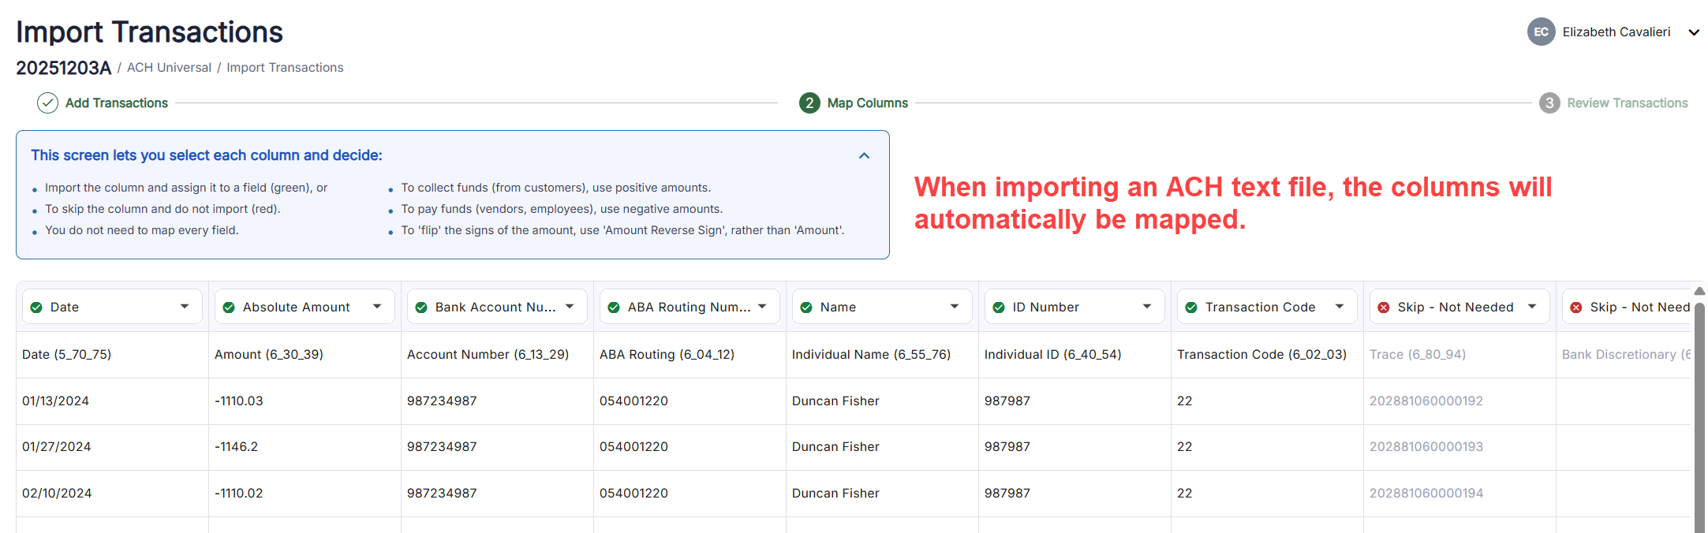Click the Add Transactions completed checkmark icon
Viewport: 1708px width, 533px height.
48,103
